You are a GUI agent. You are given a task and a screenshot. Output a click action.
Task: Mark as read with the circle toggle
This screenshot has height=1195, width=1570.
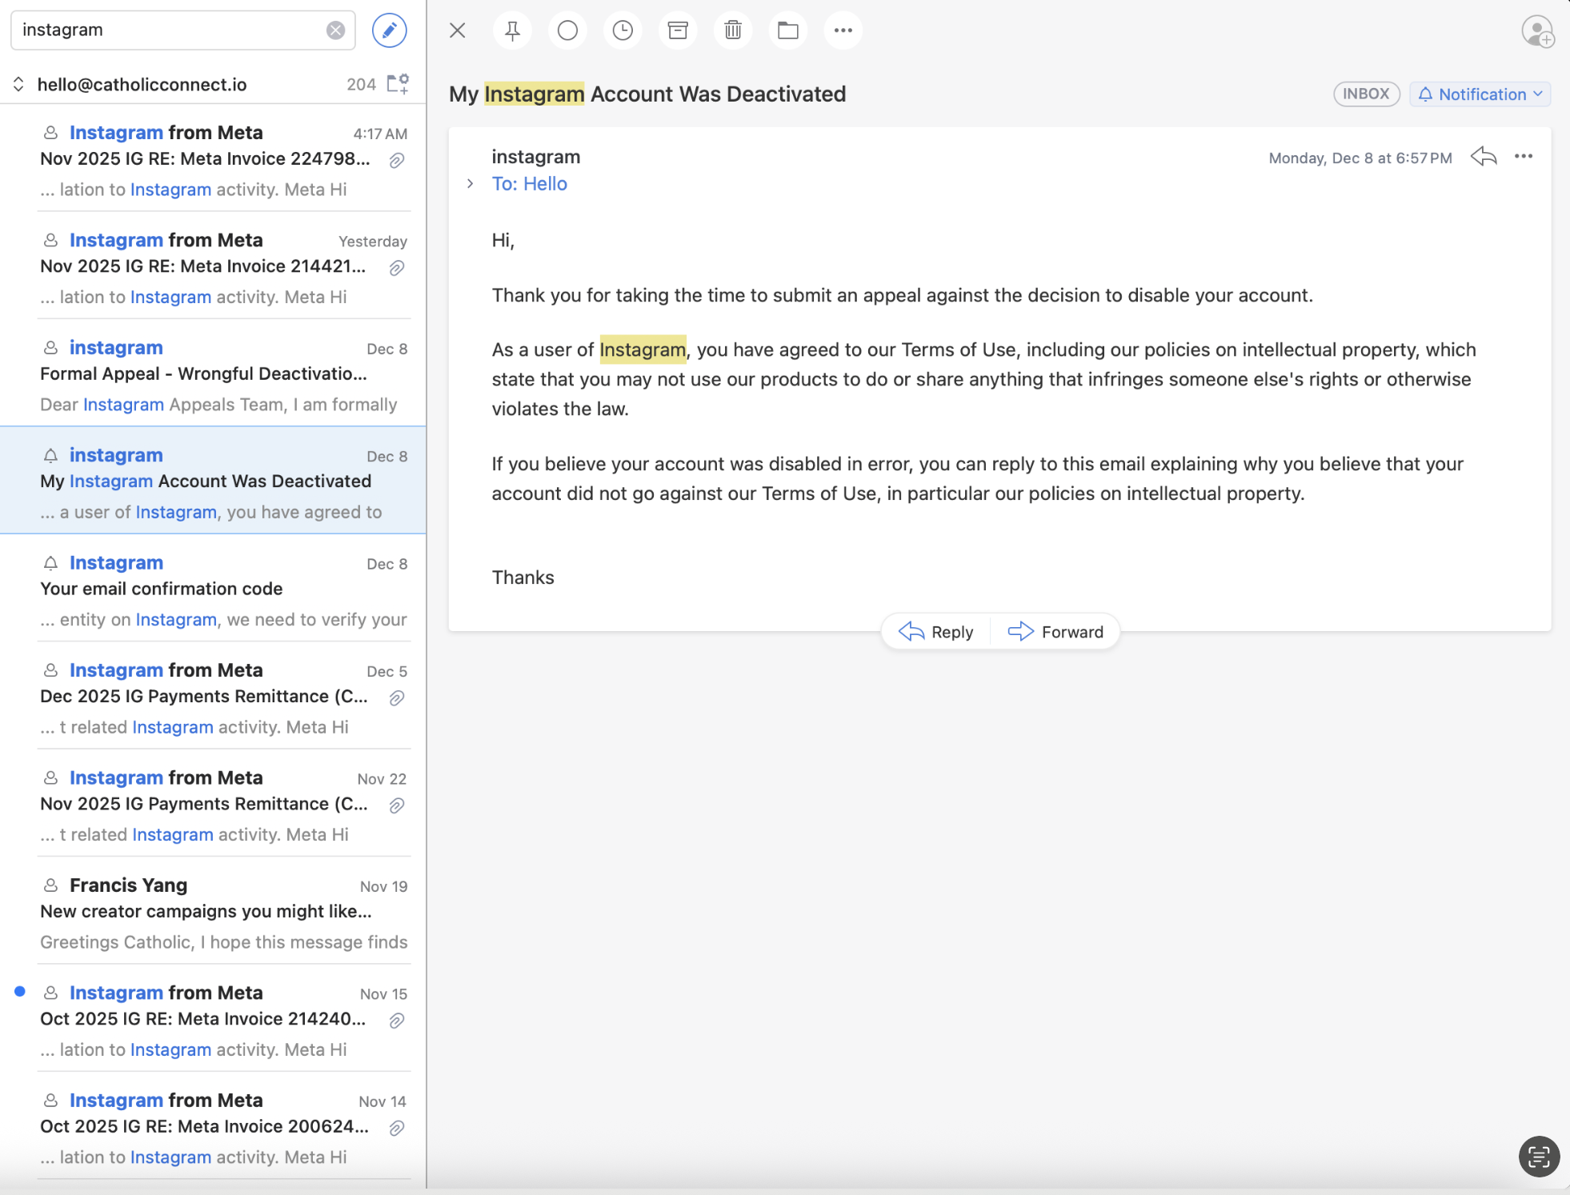coord(567,30)
